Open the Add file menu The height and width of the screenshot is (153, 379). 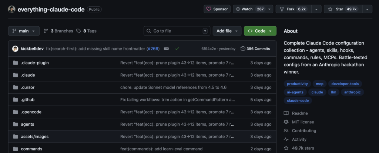[x=227, y=31]
